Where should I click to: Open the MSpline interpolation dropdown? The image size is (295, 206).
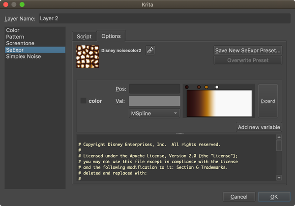(154, 113)
